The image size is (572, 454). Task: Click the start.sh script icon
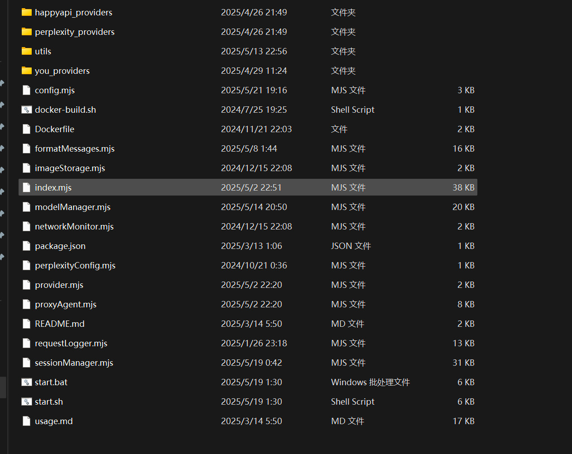pos(27,401)
